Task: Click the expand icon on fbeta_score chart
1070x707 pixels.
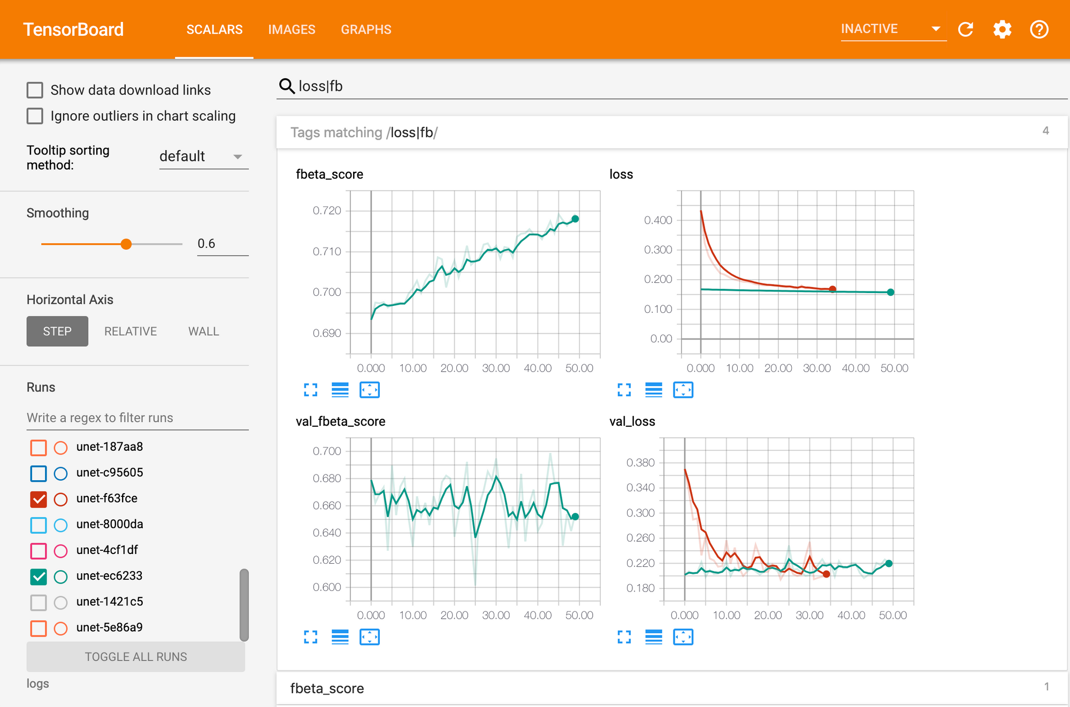Action: point(311,390)
